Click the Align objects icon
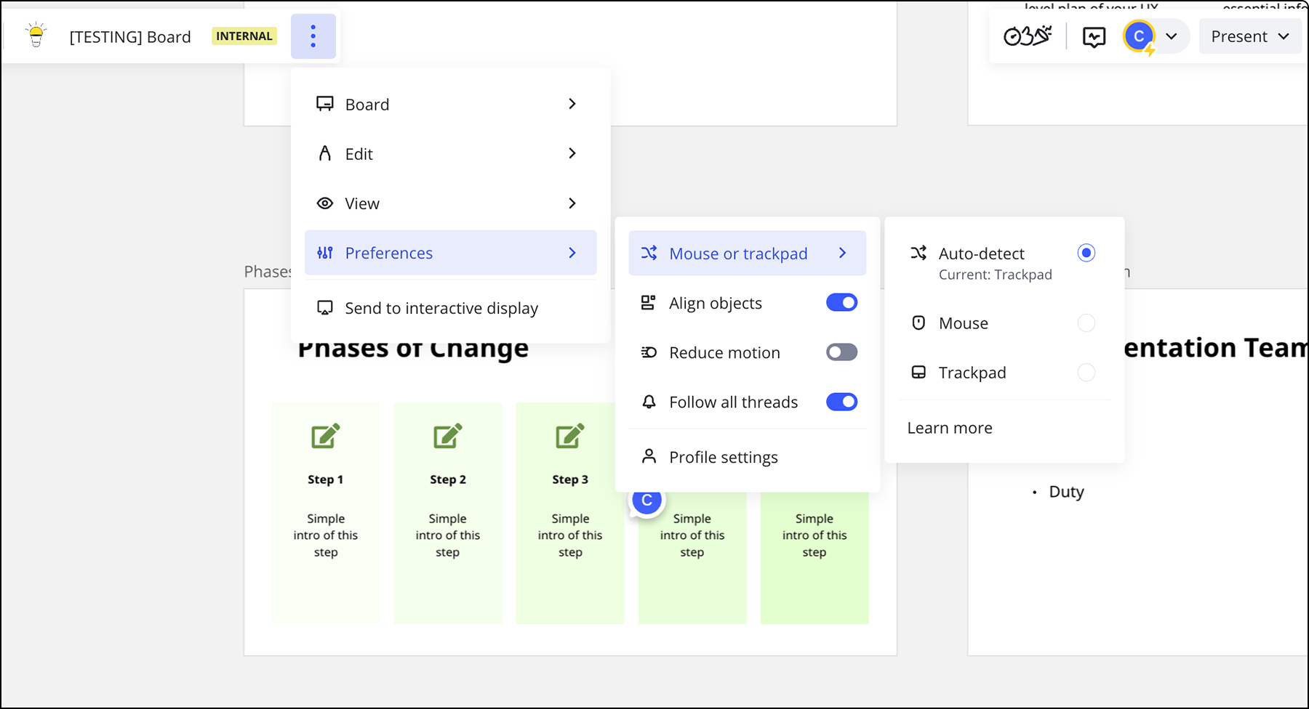1309x709 pixels. coord(648,303)
